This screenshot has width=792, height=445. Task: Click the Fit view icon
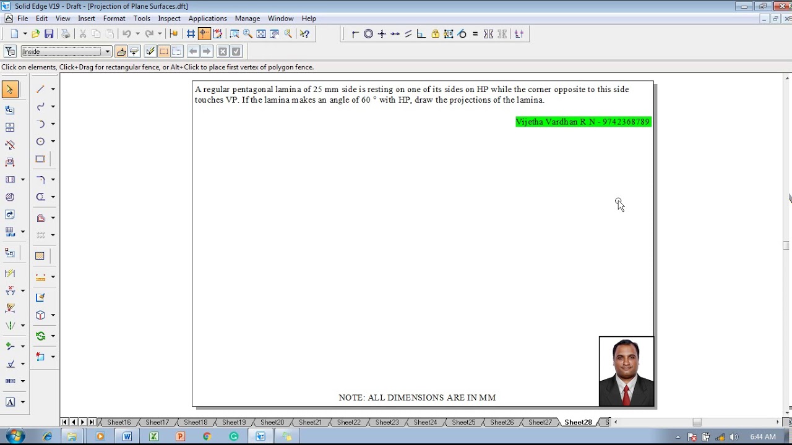point(261,34)
